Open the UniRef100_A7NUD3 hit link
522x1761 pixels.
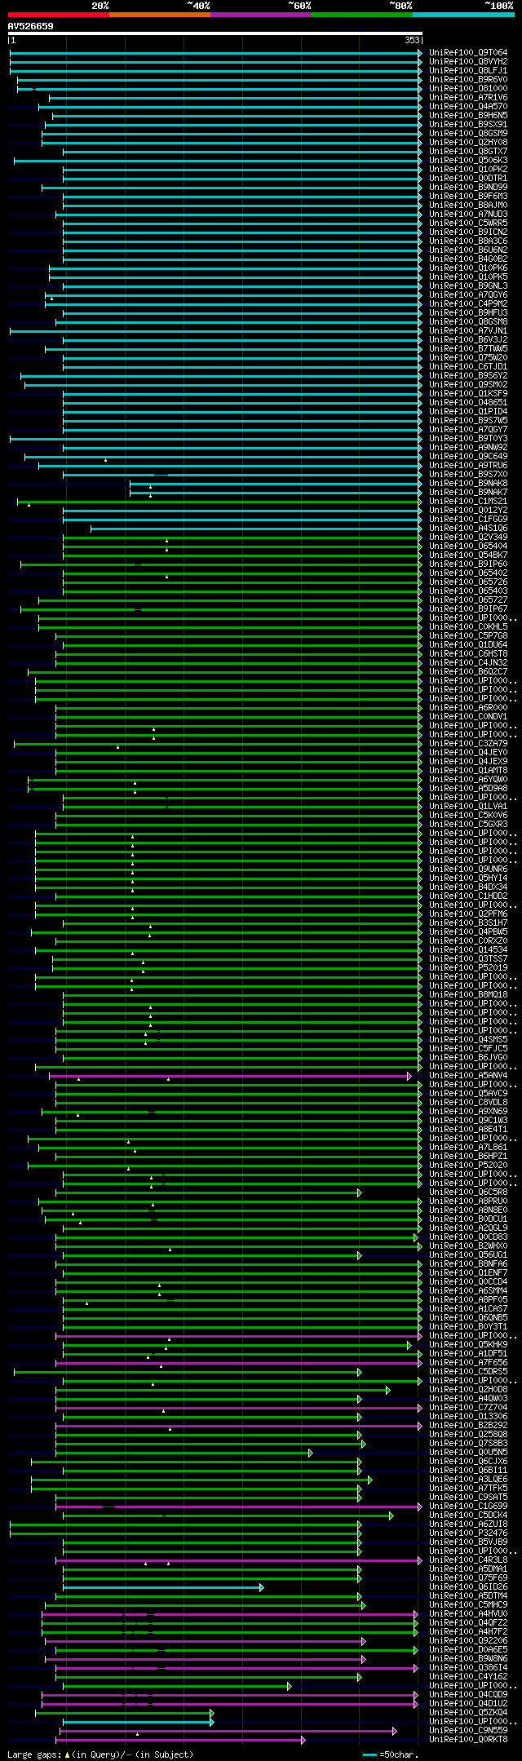(x=468, y=215)
